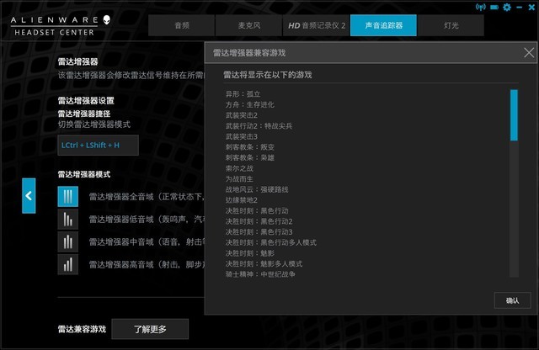Click the game entry 武装突击2
Screen dimensions: 539x350
click(242, 115)
